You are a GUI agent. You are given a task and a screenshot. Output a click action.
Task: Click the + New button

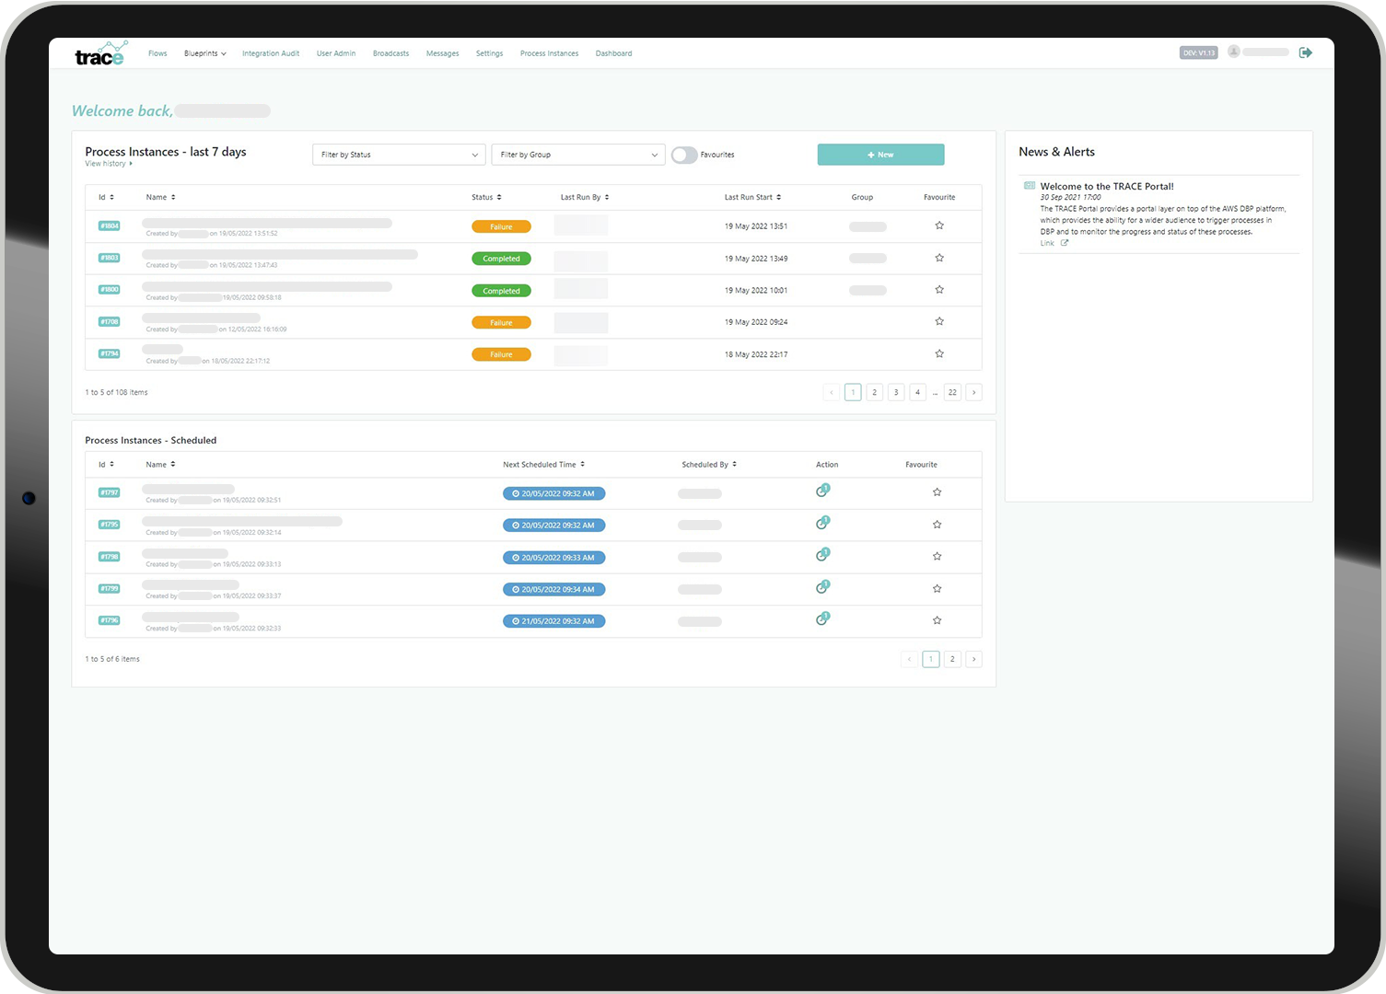(x=880, y=155)
